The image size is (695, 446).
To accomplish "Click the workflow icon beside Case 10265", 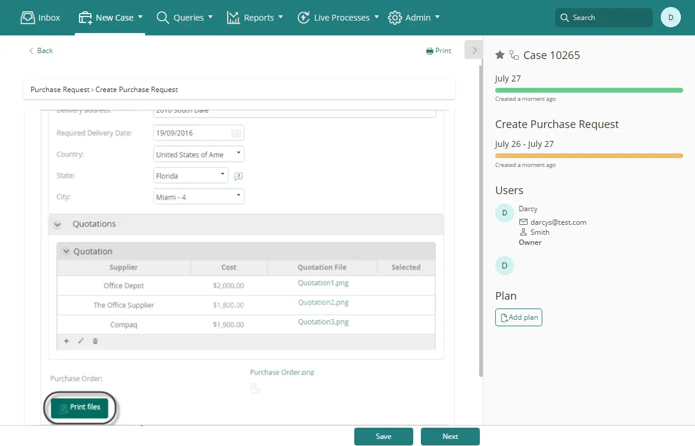I will pyautogui.click(x=514, y=55).
